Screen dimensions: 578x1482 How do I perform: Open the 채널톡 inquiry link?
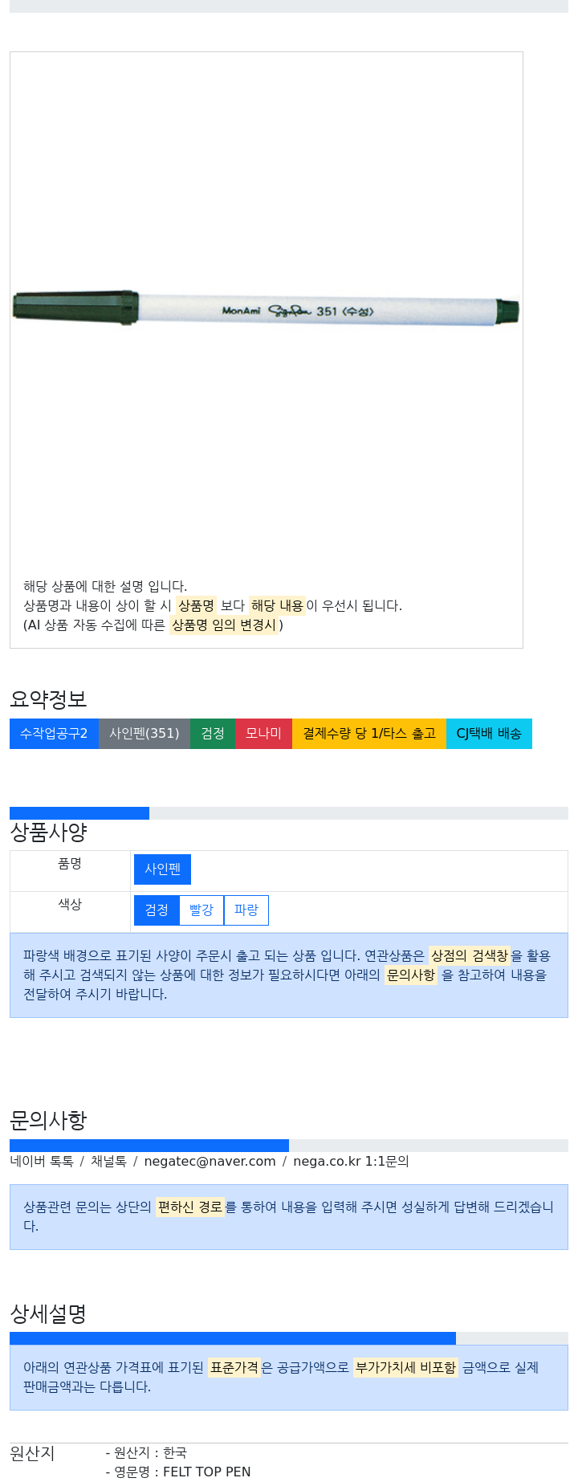(x=108, y=1162)
